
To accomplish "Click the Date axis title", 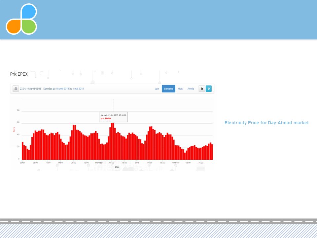I will tap(117, 167).
